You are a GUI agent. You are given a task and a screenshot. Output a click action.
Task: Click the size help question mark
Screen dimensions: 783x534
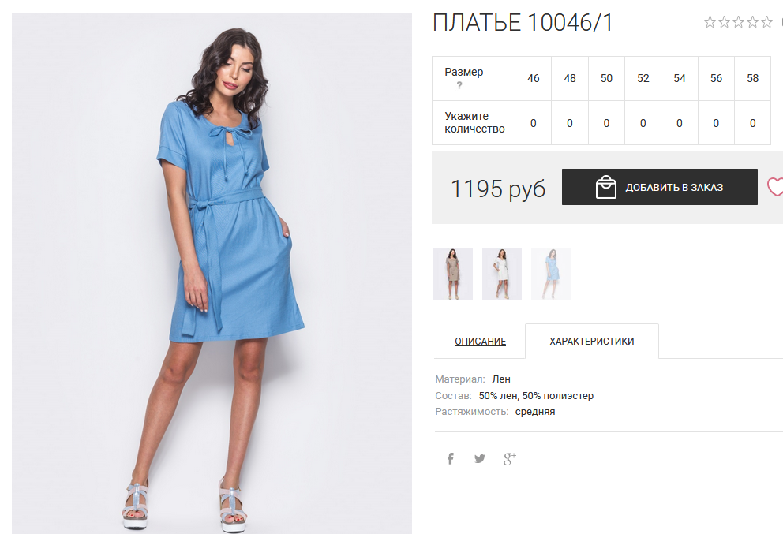(x=459, y=85)
